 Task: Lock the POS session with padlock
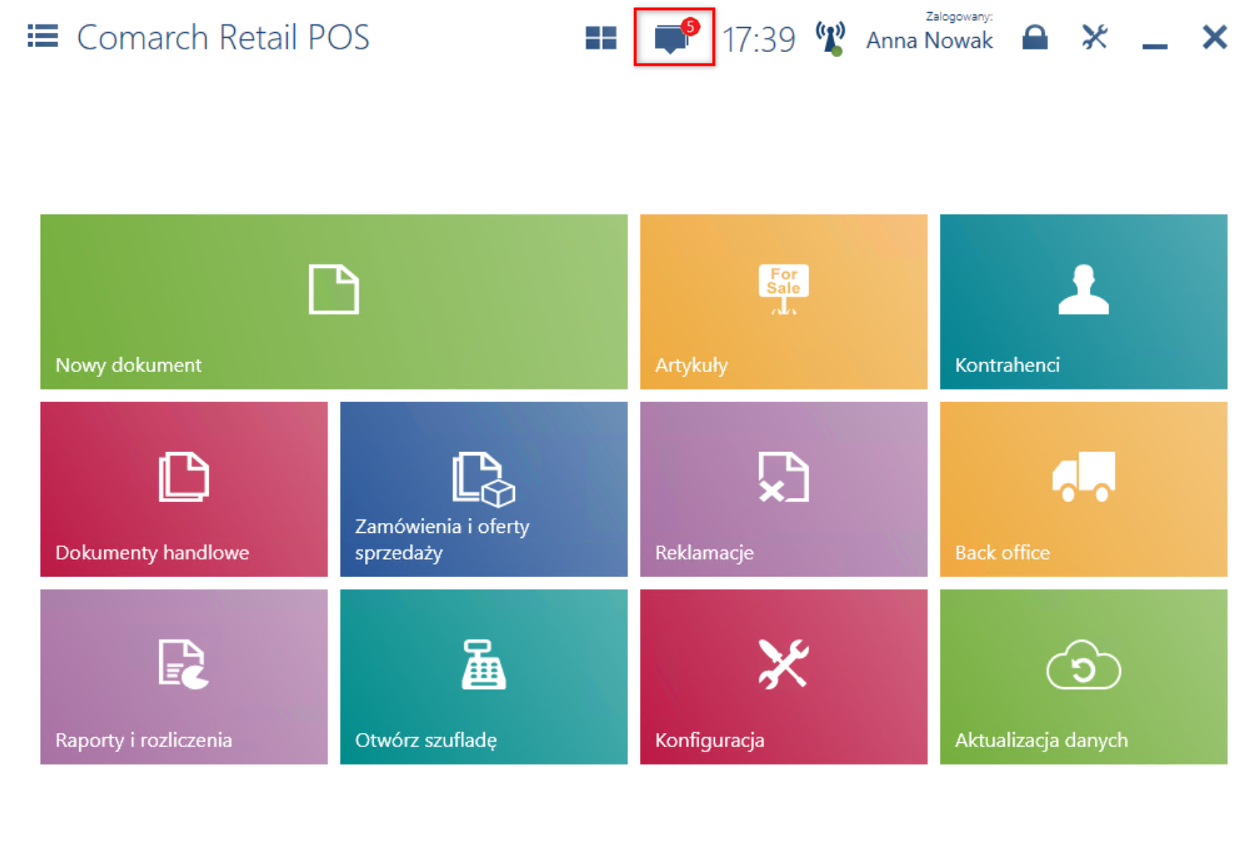click(x=1035, y=37)
